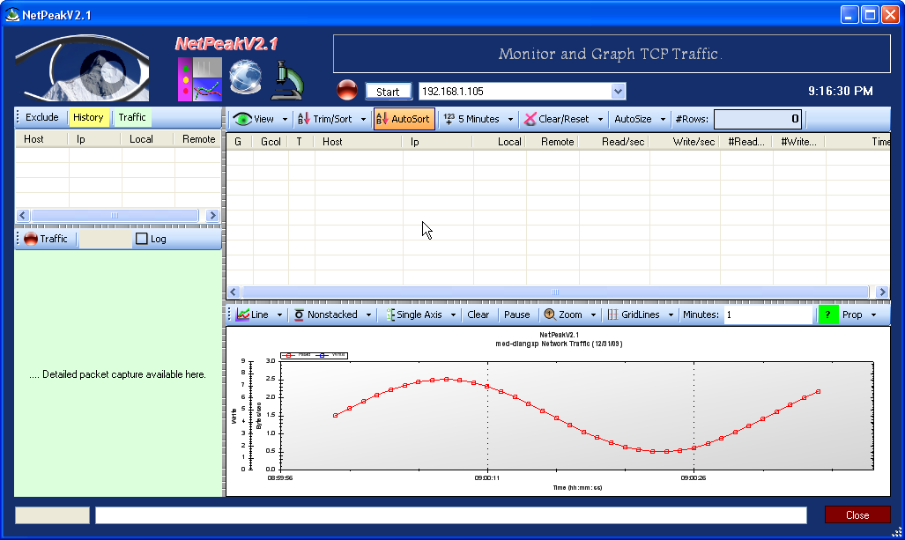Viewport: 905px width, 540px height.
Task: Open the Prop properties button
Action: [852, 314]
